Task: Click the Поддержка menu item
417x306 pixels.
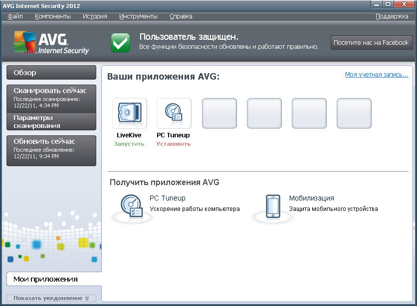Action: (x=392, y=16)
